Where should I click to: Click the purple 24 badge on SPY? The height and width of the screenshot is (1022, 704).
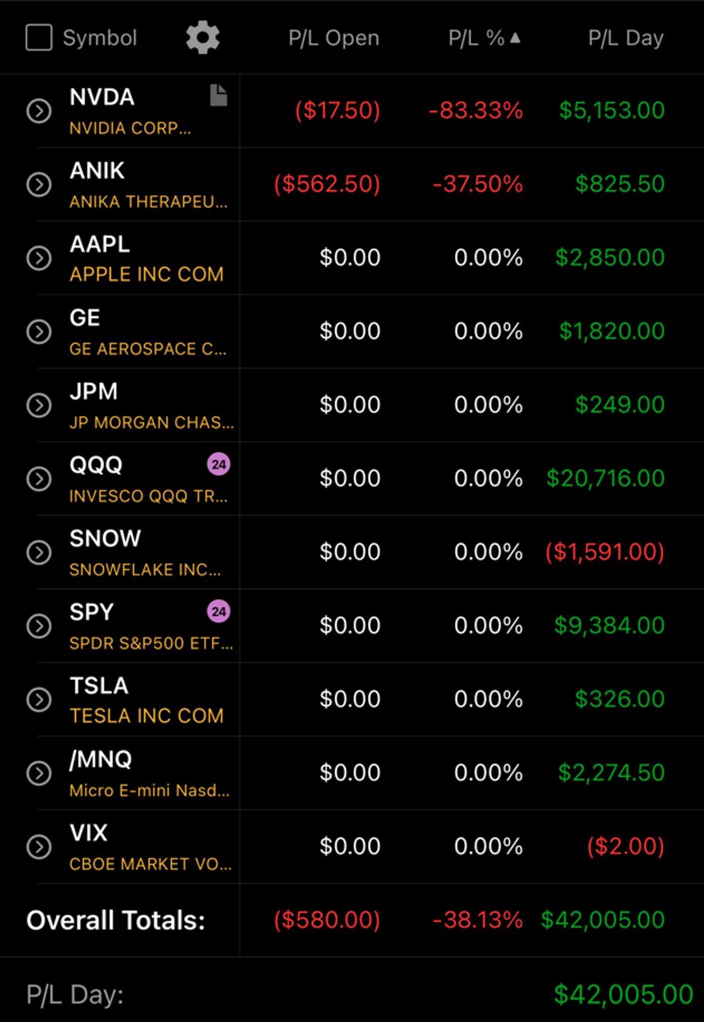(x=219, y=612)
